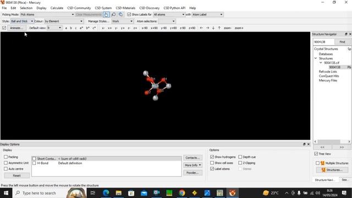The image size is (352, 198).
Task: Click the Find button
Action: coord(342,42)
